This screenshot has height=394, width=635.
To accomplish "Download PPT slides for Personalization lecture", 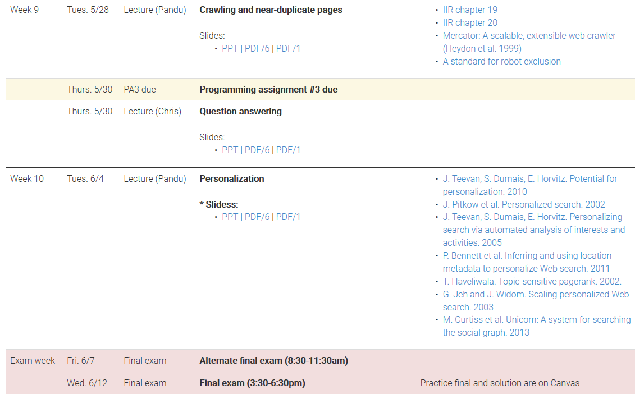I will tap(230, 217).
